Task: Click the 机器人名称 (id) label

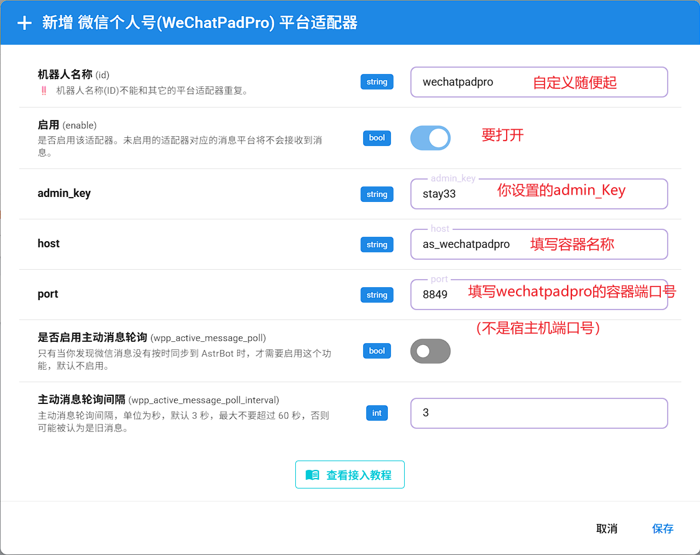Action: point(73,75)
